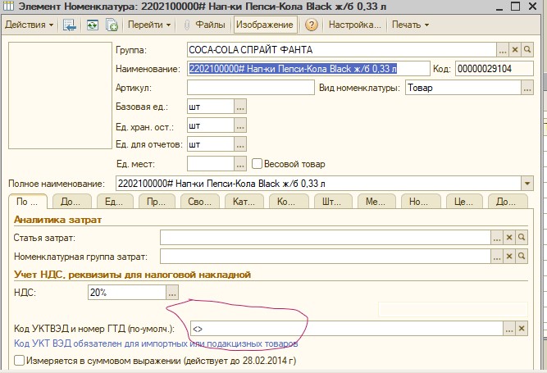The image size is (547, 373).
Task: Open selection for Номенклатурная группа затрат
Action: pyautogui.click(x=497, y=257)
